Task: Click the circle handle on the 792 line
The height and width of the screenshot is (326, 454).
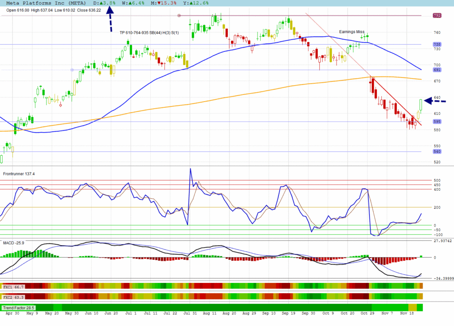Action: pos(179,16)
